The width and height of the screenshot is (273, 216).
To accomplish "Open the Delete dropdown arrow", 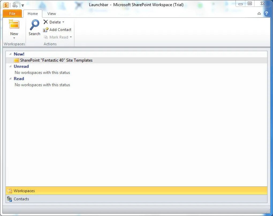I will pos(63,22).
